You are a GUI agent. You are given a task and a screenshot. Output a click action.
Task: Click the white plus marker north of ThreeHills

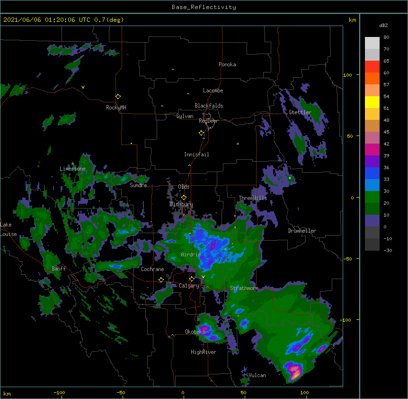tap(290, 178)
